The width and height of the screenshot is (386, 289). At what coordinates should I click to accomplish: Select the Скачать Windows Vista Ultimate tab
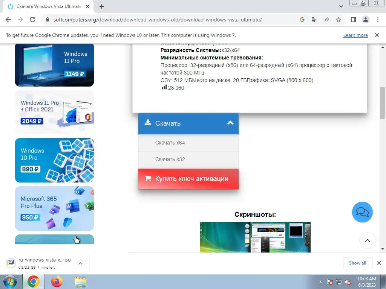(48, 6)
